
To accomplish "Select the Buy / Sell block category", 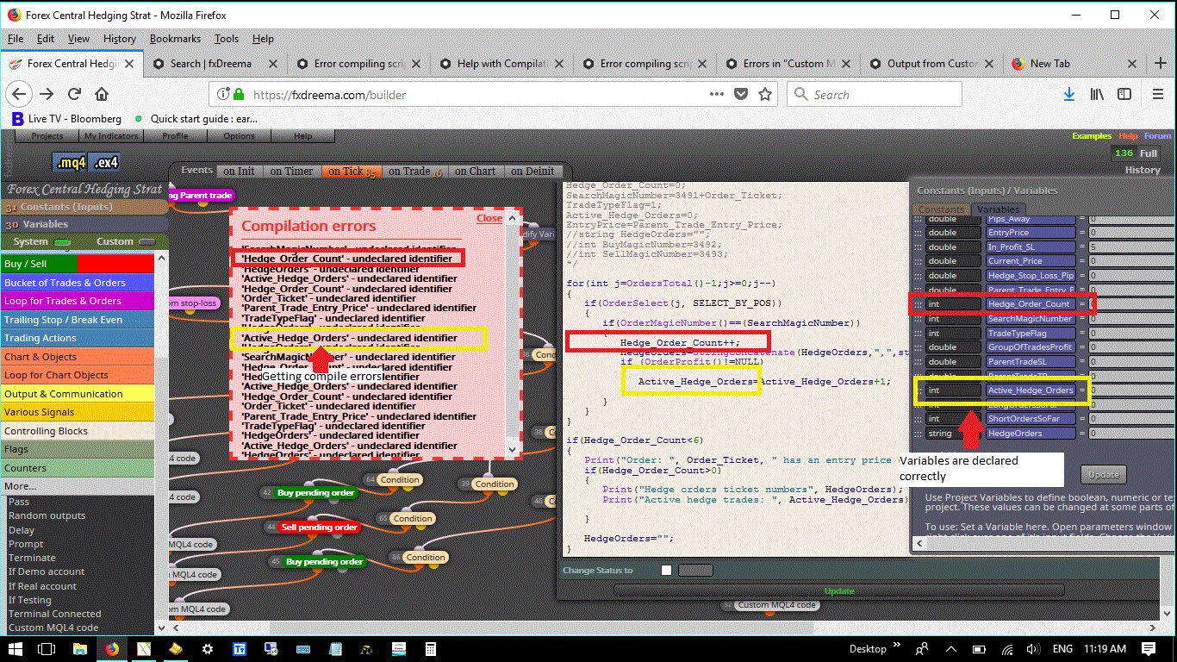I will pyautogui.click(x=78, y=264).
